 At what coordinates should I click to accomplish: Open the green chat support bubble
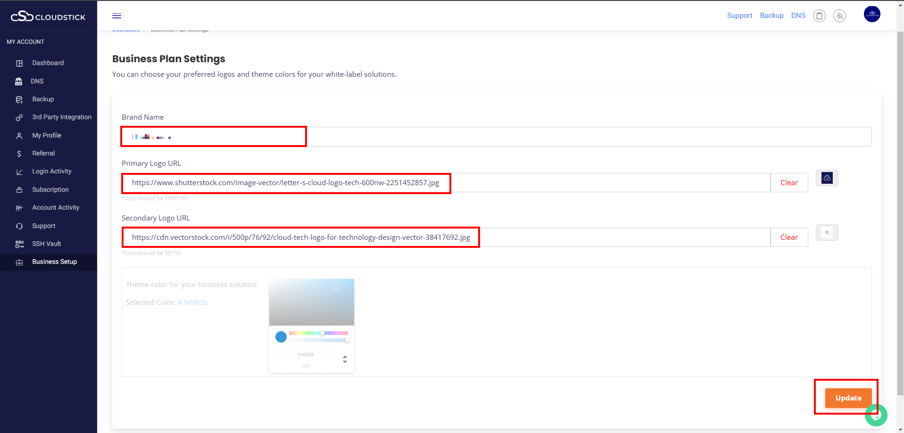876,415
